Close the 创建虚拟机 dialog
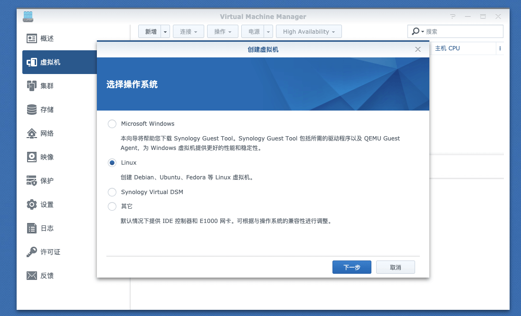 click(417, 49)
